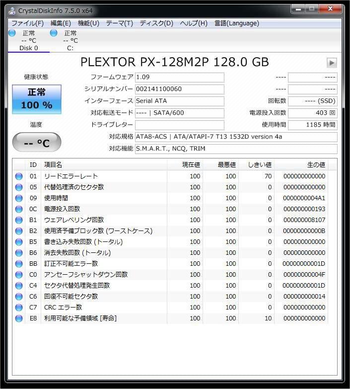Click the features field S.M.A.R.T., NCQ, TRIM
Viewport: 350px width, 389px height.
pos(236,149)
